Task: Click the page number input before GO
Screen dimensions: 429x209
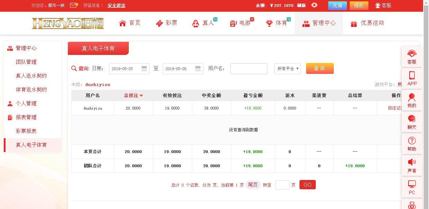Action: coord(282,185)
